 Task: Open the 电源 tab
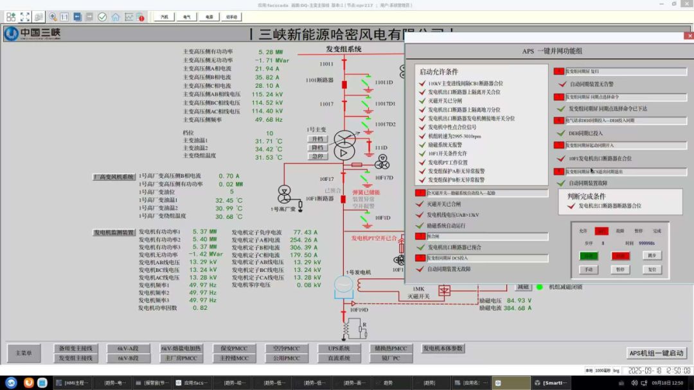click(x=209, y=17)
